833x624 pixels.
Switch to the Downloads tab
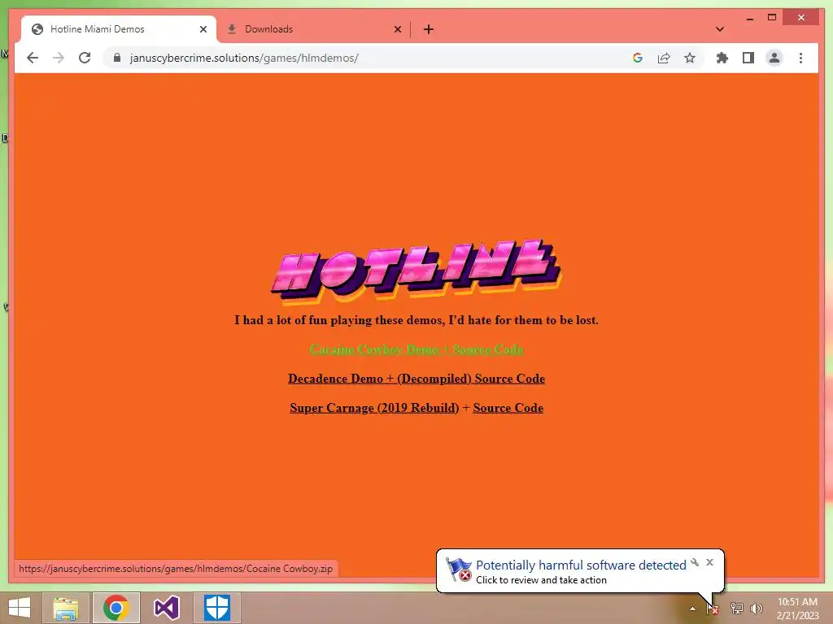pos(313,29)
